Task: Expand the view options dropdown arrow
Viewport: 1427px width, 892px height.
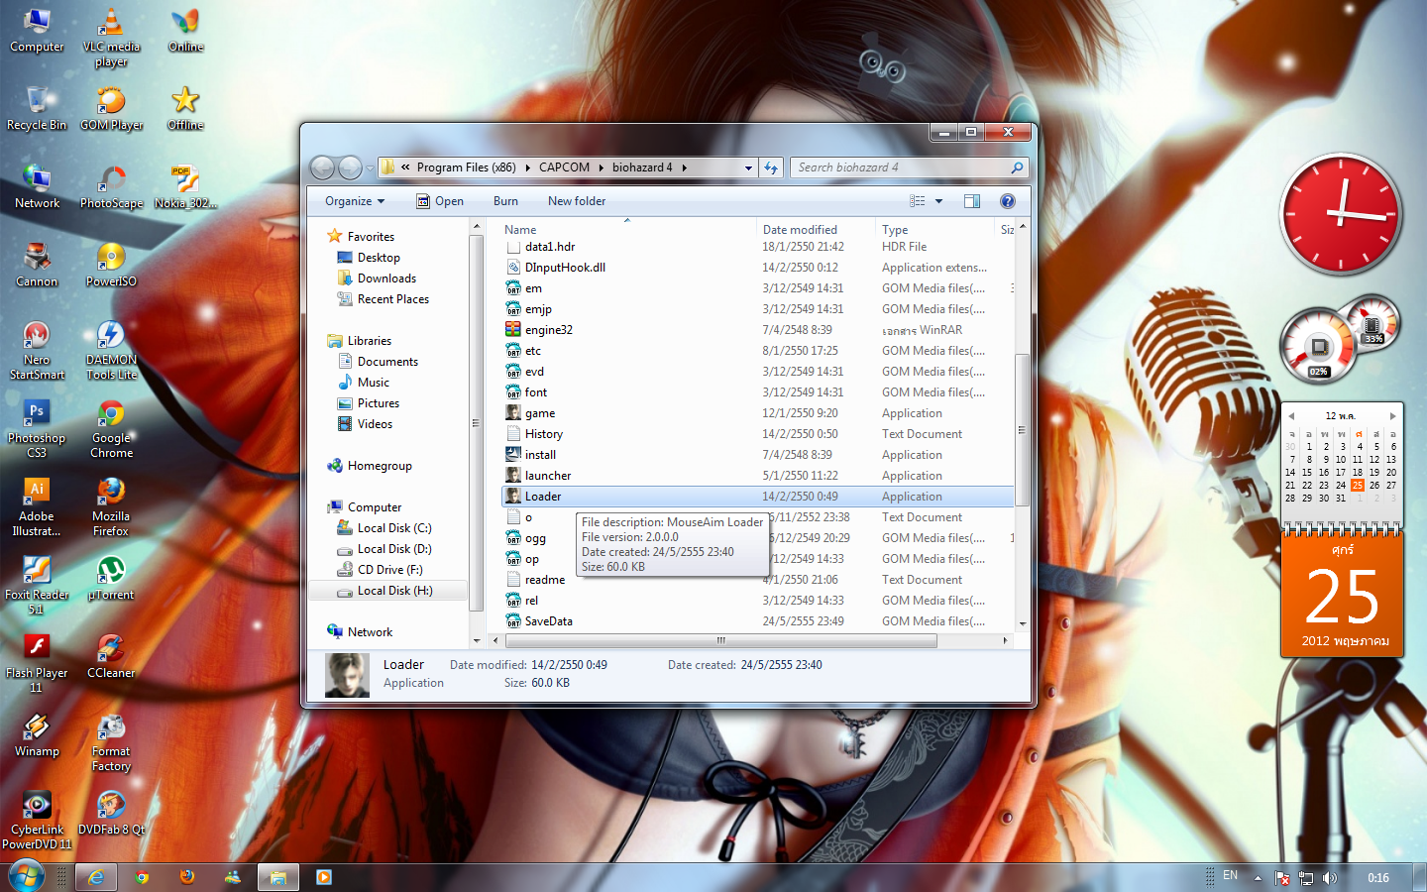Action: tap(939, 201)
